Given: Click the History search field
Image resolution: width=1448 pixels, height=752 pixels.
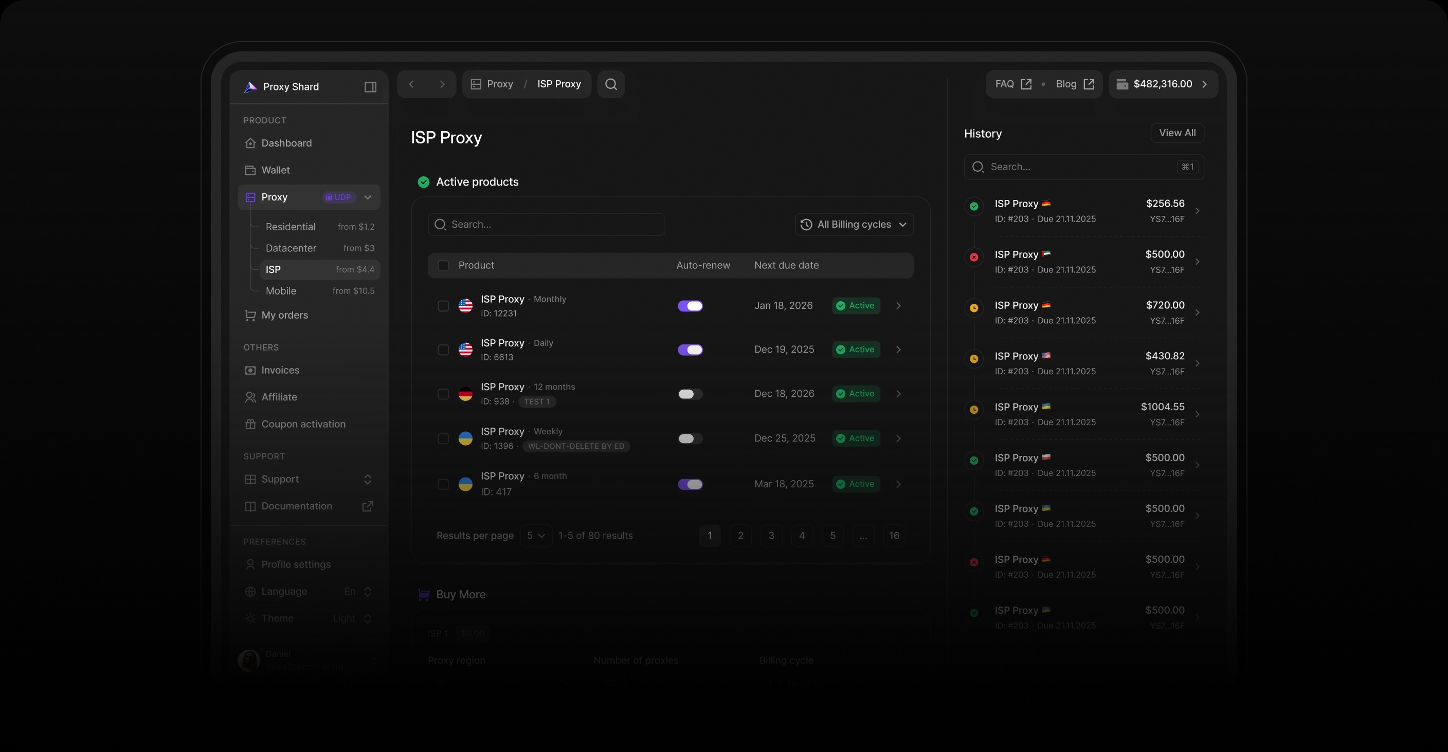Looking at the screenshot, I should pyautogui.click(x=1084, y=167).
